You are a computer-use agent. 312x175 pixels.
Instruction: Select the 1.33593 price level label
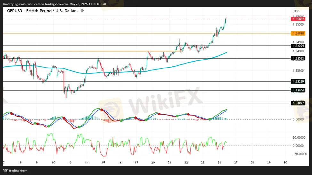click(x=298, y=59)
